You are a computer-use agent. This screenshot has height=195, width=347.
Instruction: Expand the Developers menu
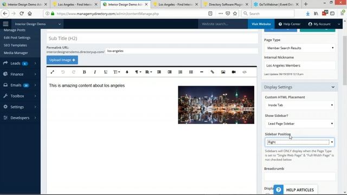[x=20, y=118]
